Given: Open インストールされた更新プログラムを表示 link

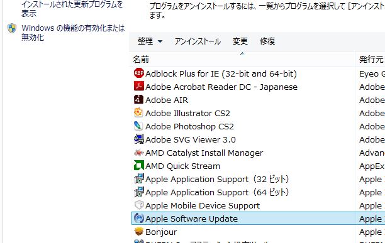Looking at the screenshot, I should [x=72, y=9].
